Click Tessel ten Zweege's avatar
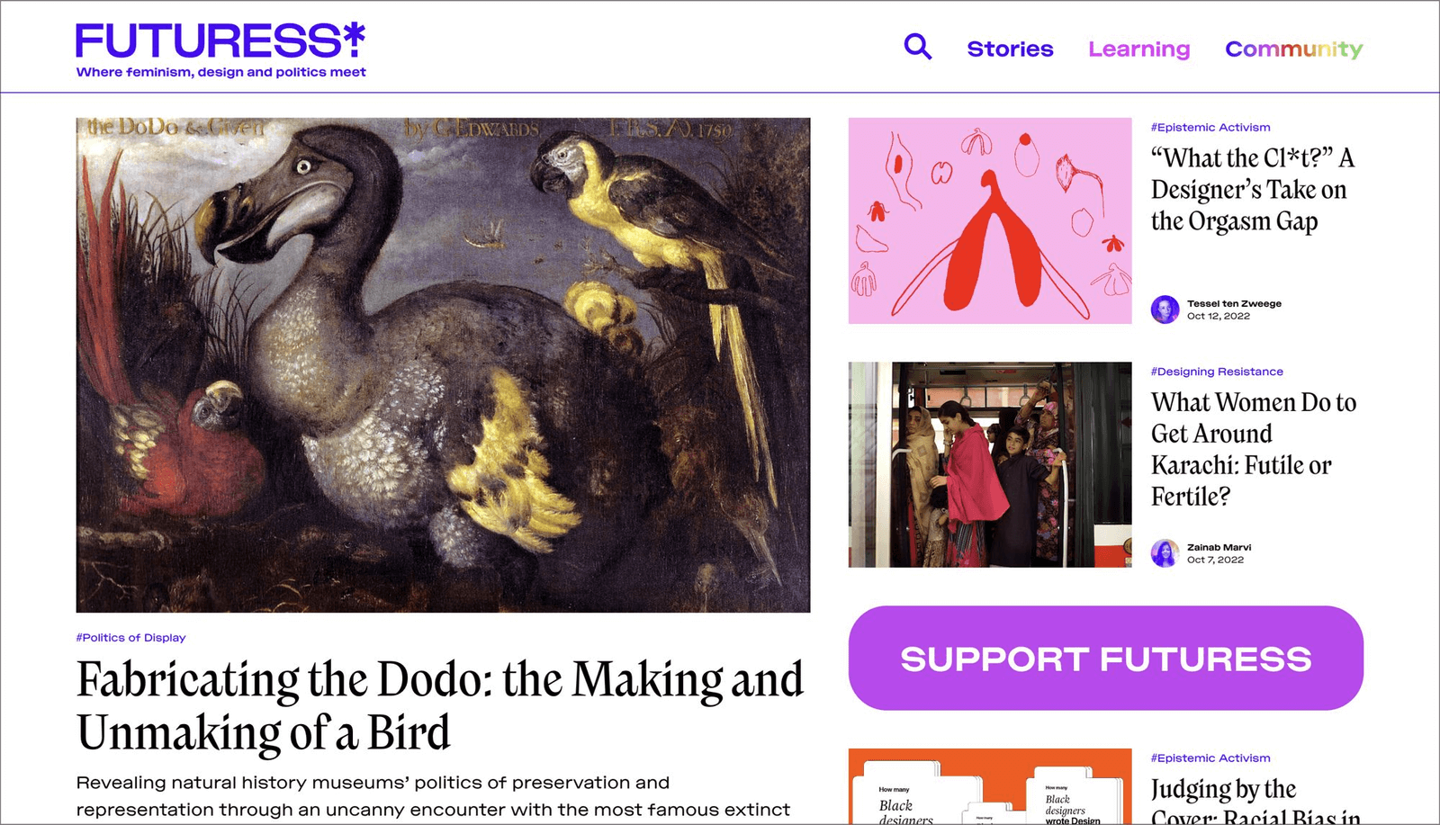 (1165, 309)
